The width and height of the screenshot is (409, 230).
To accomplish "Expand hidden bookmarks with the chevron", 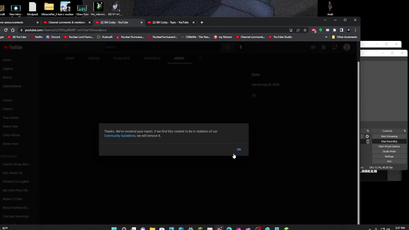I will pos(326,37).
